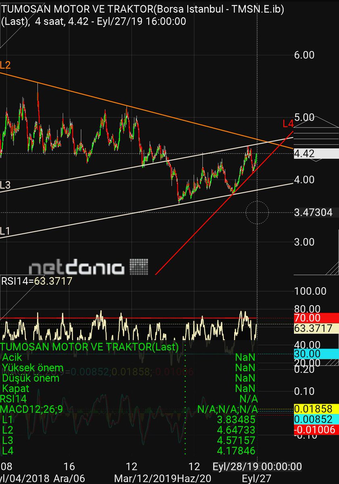Tap the 5.00 price axis label
This screenshot has height=484, width=339.
pos(304,117)
